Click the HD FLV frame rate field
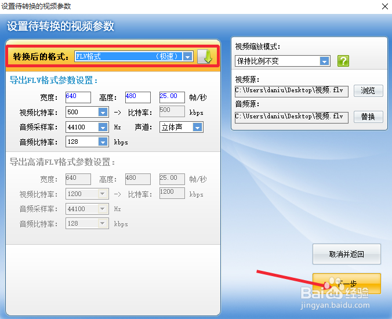This screenshot has height=319, width=392. tap(172, 179)
